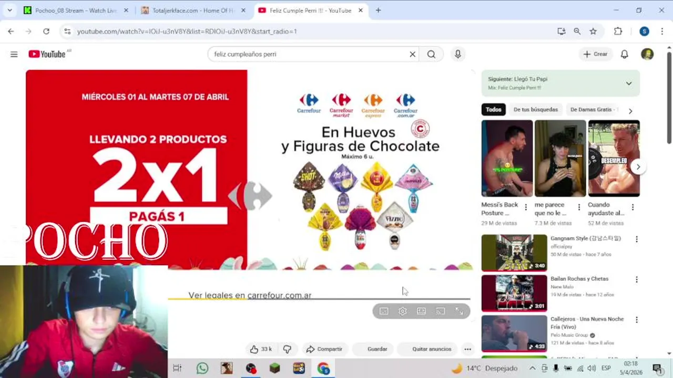Open the YouTube hamburger guide menu

pos(14,54)
